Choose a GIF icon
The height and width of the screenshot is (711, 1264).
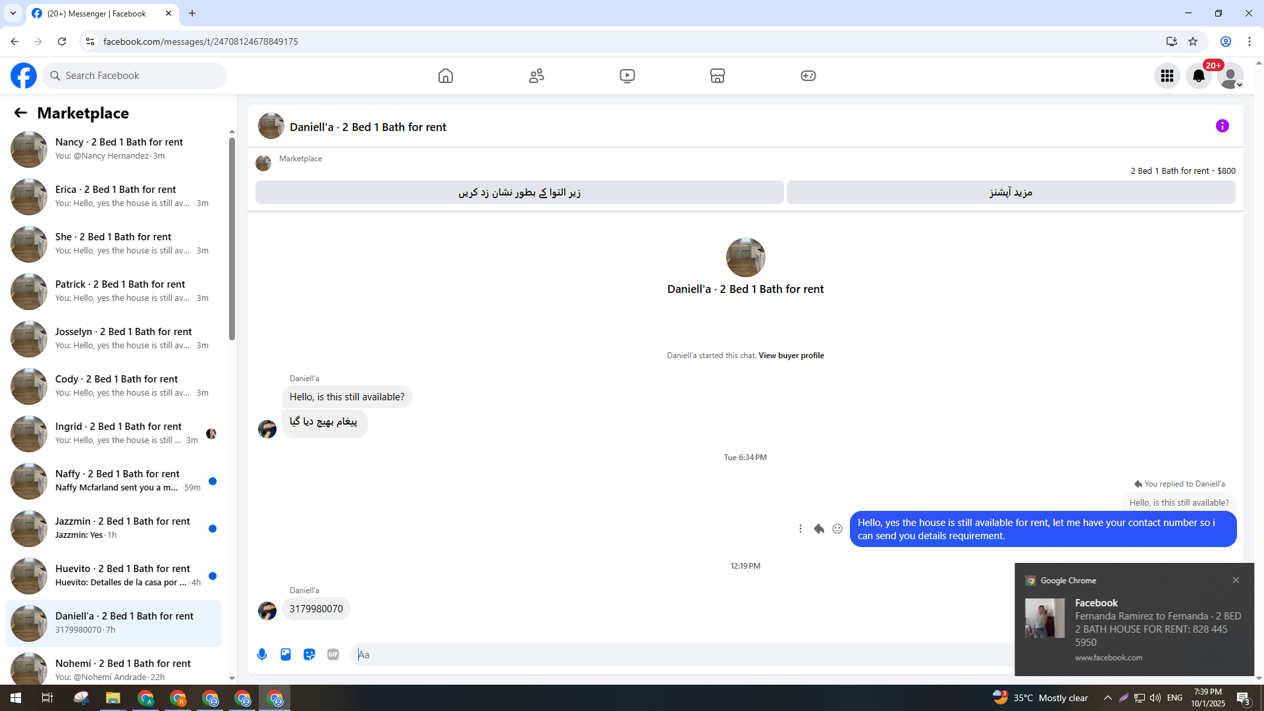click(333, 654)
